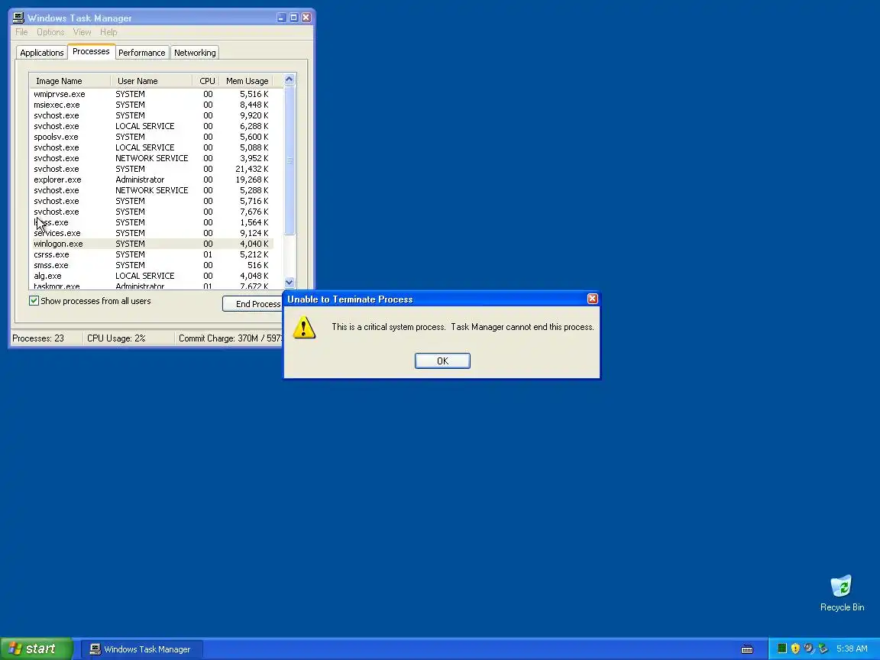Close the Windows Task Manager window

click(306, 18)
